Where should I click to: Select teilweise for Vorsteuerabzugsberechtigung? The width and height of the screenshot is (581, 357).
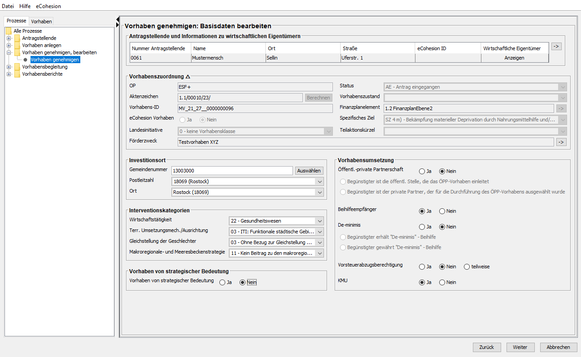point(467,267)
